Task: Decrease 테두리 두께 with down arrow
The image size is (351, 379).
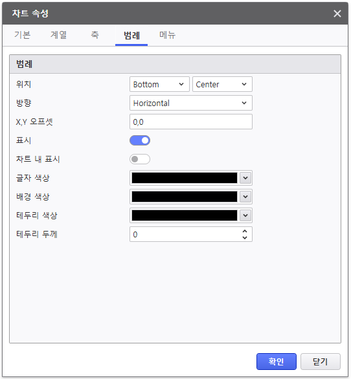Action: 245,237
